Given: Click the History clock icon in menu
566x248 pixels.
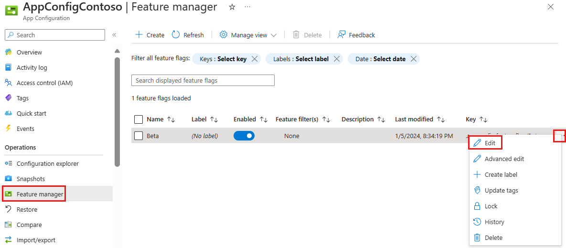Looking at the screenshot, I should (477, 222).
